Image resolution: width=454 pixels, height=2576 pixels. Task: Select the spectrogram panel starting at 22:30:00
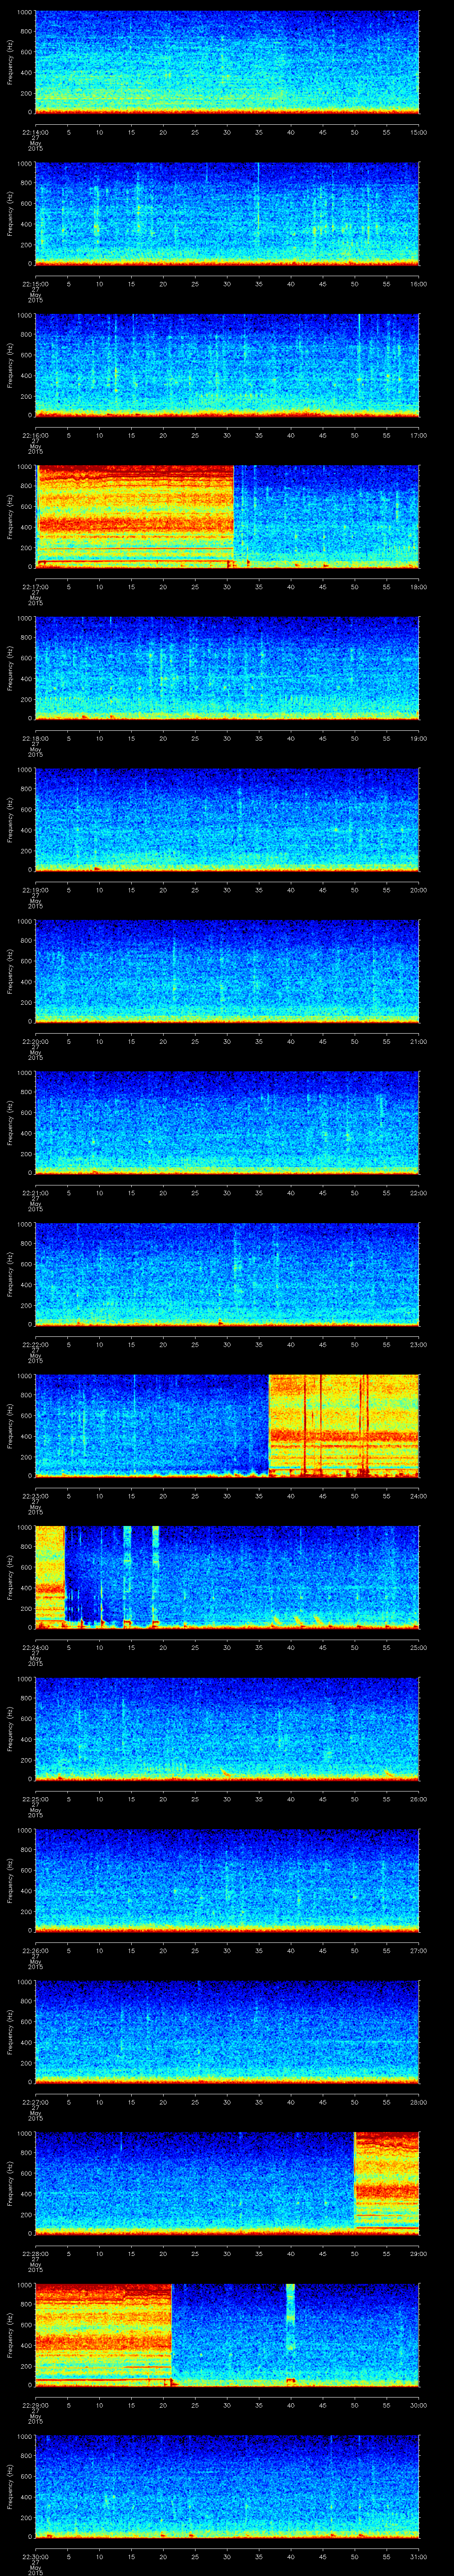[227, 2486]
